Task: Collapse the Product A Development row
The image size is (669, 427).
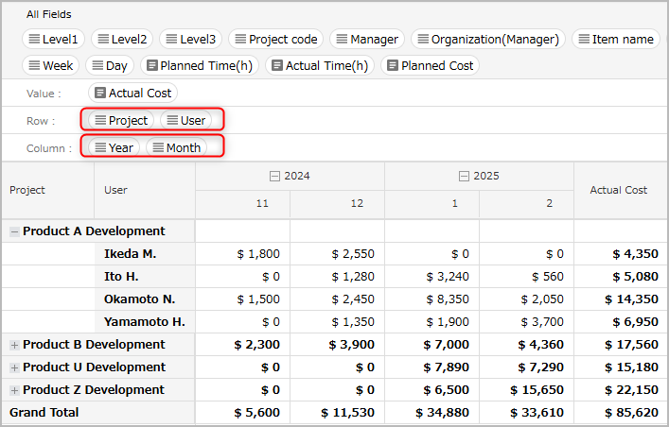Action: 14,231
